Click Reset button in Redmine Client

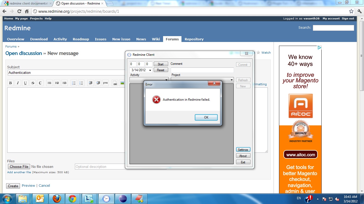[161, 70]
